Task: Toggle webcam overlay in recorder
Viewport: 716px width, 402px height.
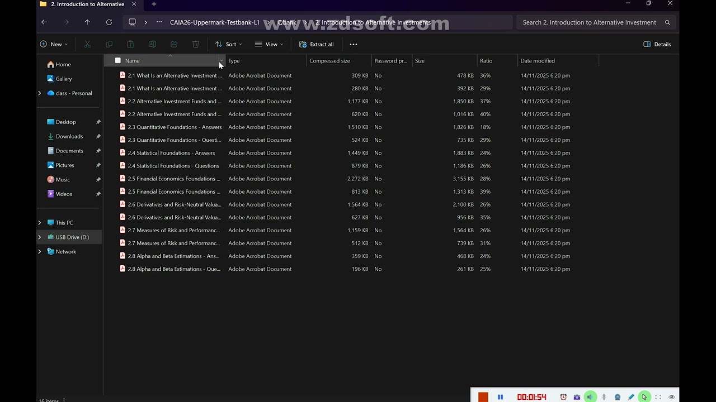Action: (617, 397)
